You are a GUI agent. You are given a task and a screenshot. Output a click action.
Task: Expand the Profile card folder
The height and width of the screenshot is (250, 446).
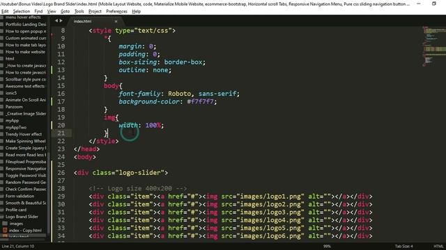point(16,210)
